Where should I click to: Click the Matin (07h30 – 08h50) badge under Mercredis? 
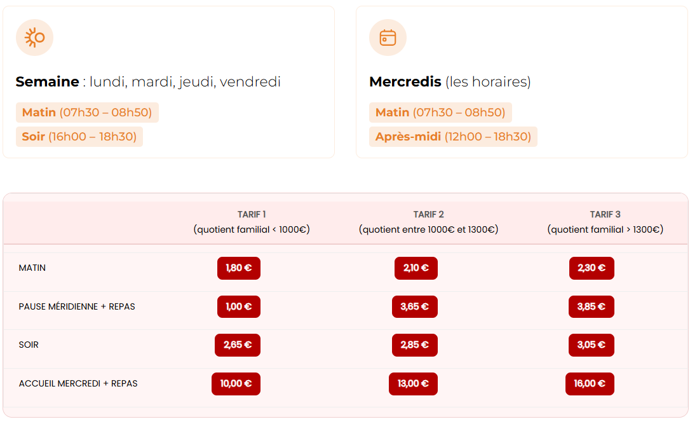[440, 113]
